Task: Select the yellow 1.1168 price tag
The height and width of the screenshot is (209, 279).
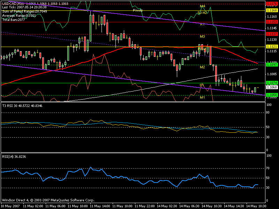Action: click(x=272, y=10)
